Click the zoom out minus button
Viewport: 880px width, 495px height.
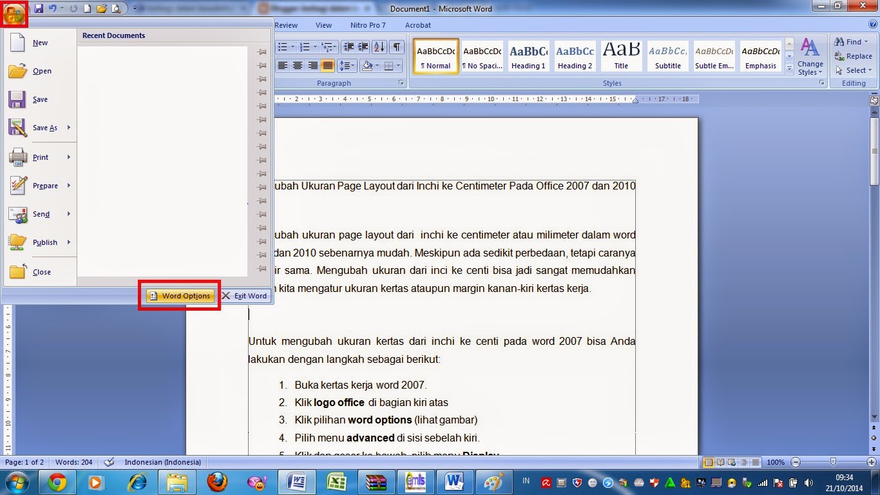coord(796,462)
